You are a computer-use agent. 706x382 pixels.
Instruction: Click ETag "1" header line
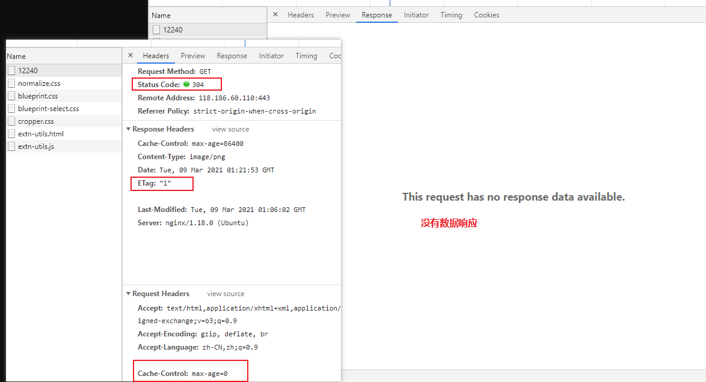[x=155, y=183]
